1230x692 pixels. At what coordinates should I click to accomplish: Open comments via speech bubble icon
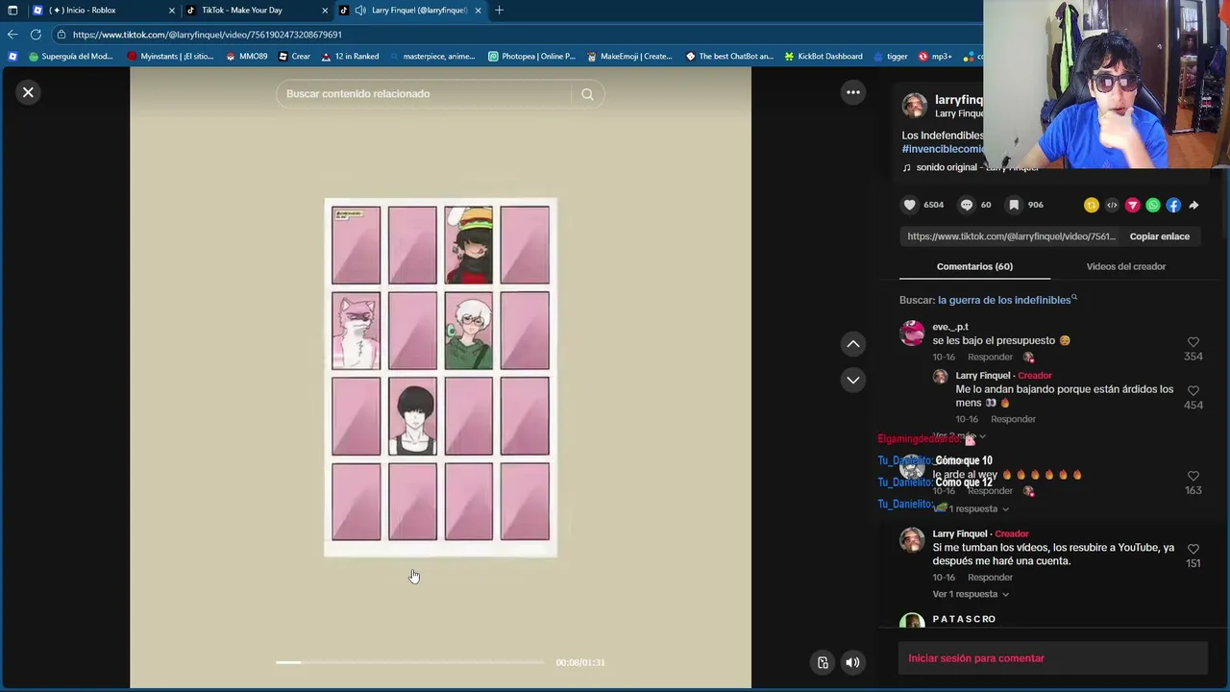pyautogui.click(x=967, y=205)
